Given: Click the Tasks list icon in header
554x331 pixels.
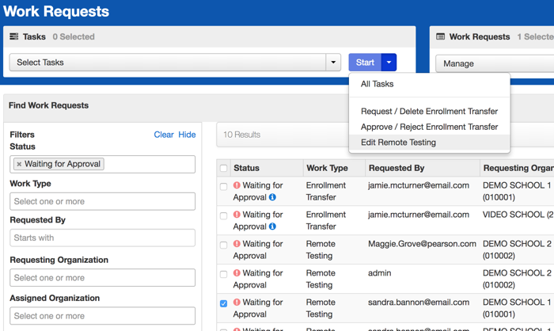Looking at the screenshot, I should coord(14,36).
